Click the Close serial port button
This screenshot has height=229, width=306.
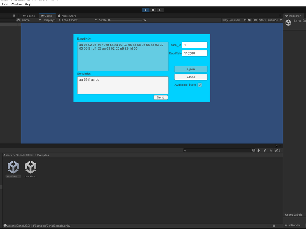tap(191, 77)
